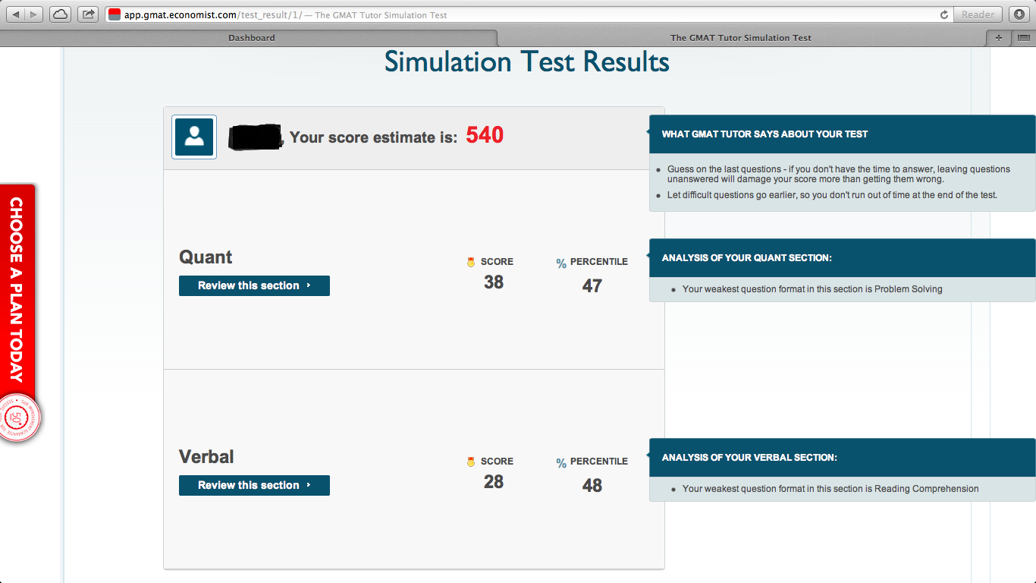The height and width of the screenshot is (583, 1036).
Task: Select The GMAT Tutor Simulation Test tab
Action: [x=741, y=37]
